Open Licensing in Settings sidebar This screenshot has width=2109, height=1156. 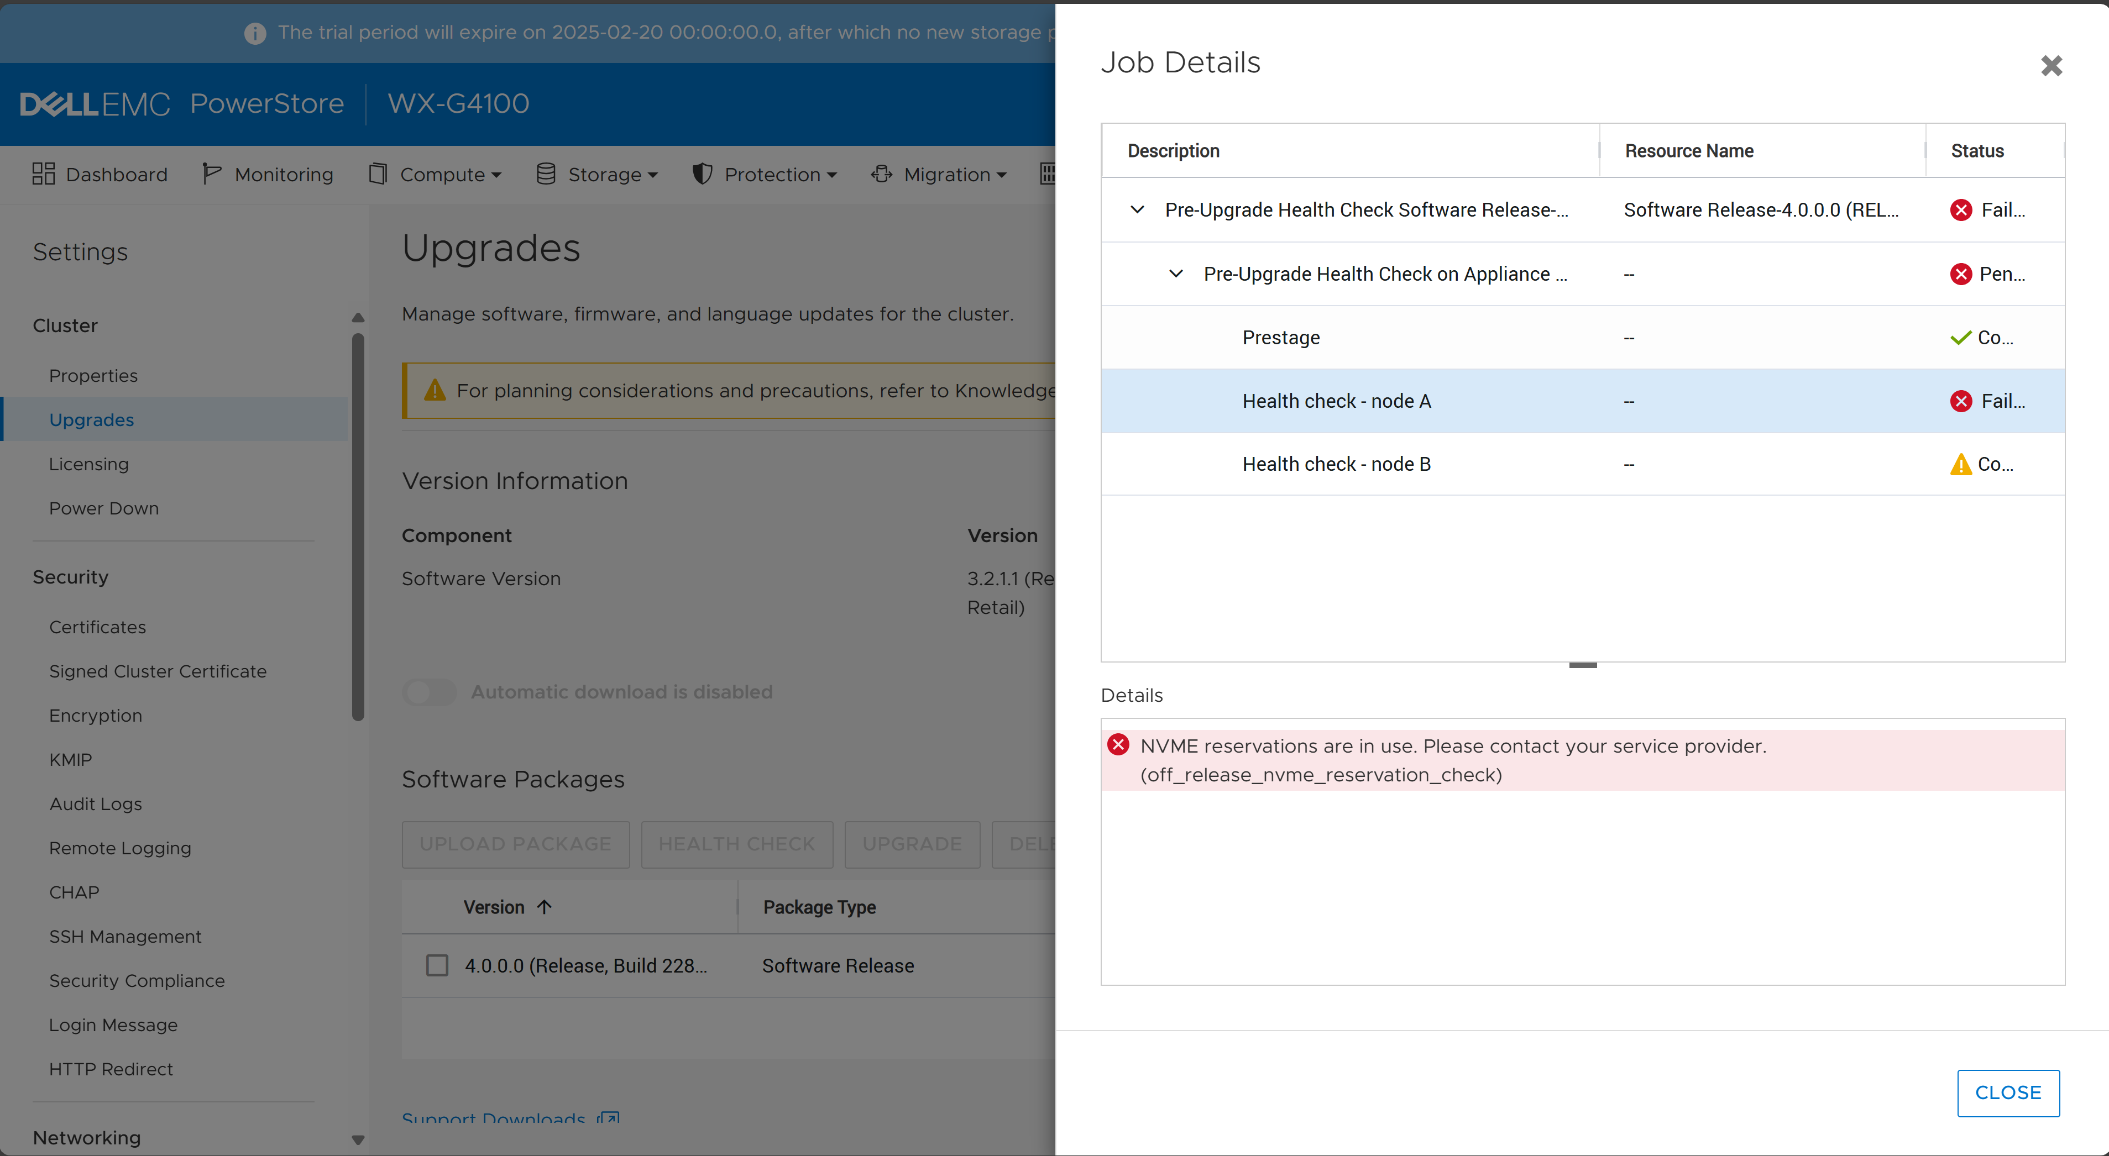[x=88, y=464]
